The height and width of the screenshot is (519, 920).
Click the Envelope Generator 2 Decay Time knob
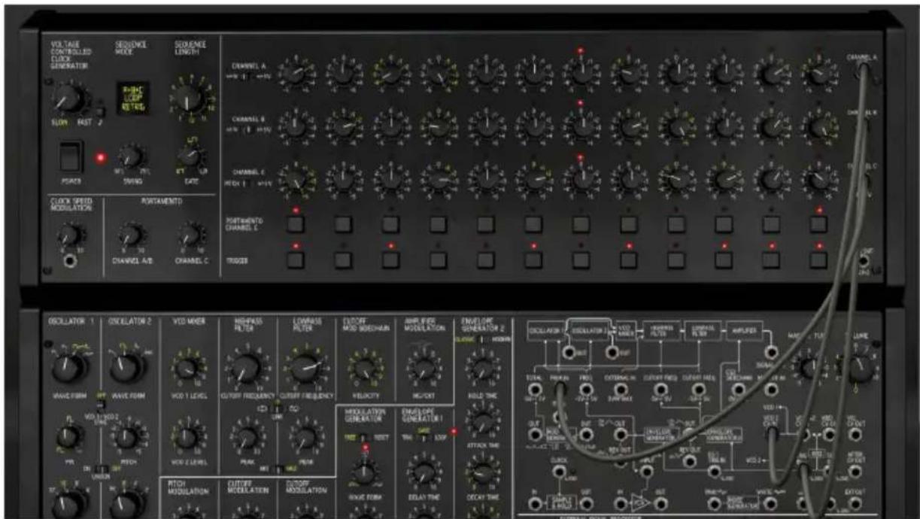[482, 472]
